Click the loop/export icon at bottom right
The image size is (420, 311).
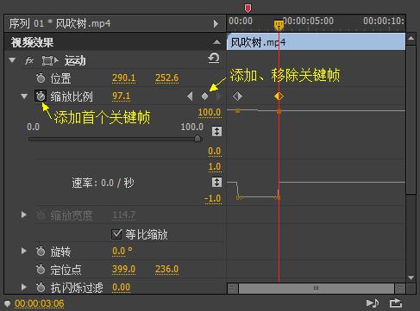point(396,303)
